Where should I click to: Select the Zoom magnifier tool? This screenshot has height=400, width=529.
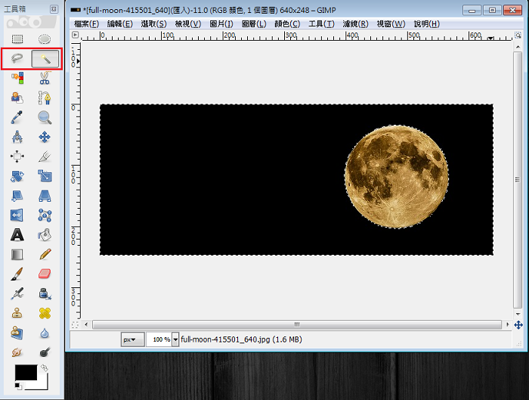(x=45, y=117)
